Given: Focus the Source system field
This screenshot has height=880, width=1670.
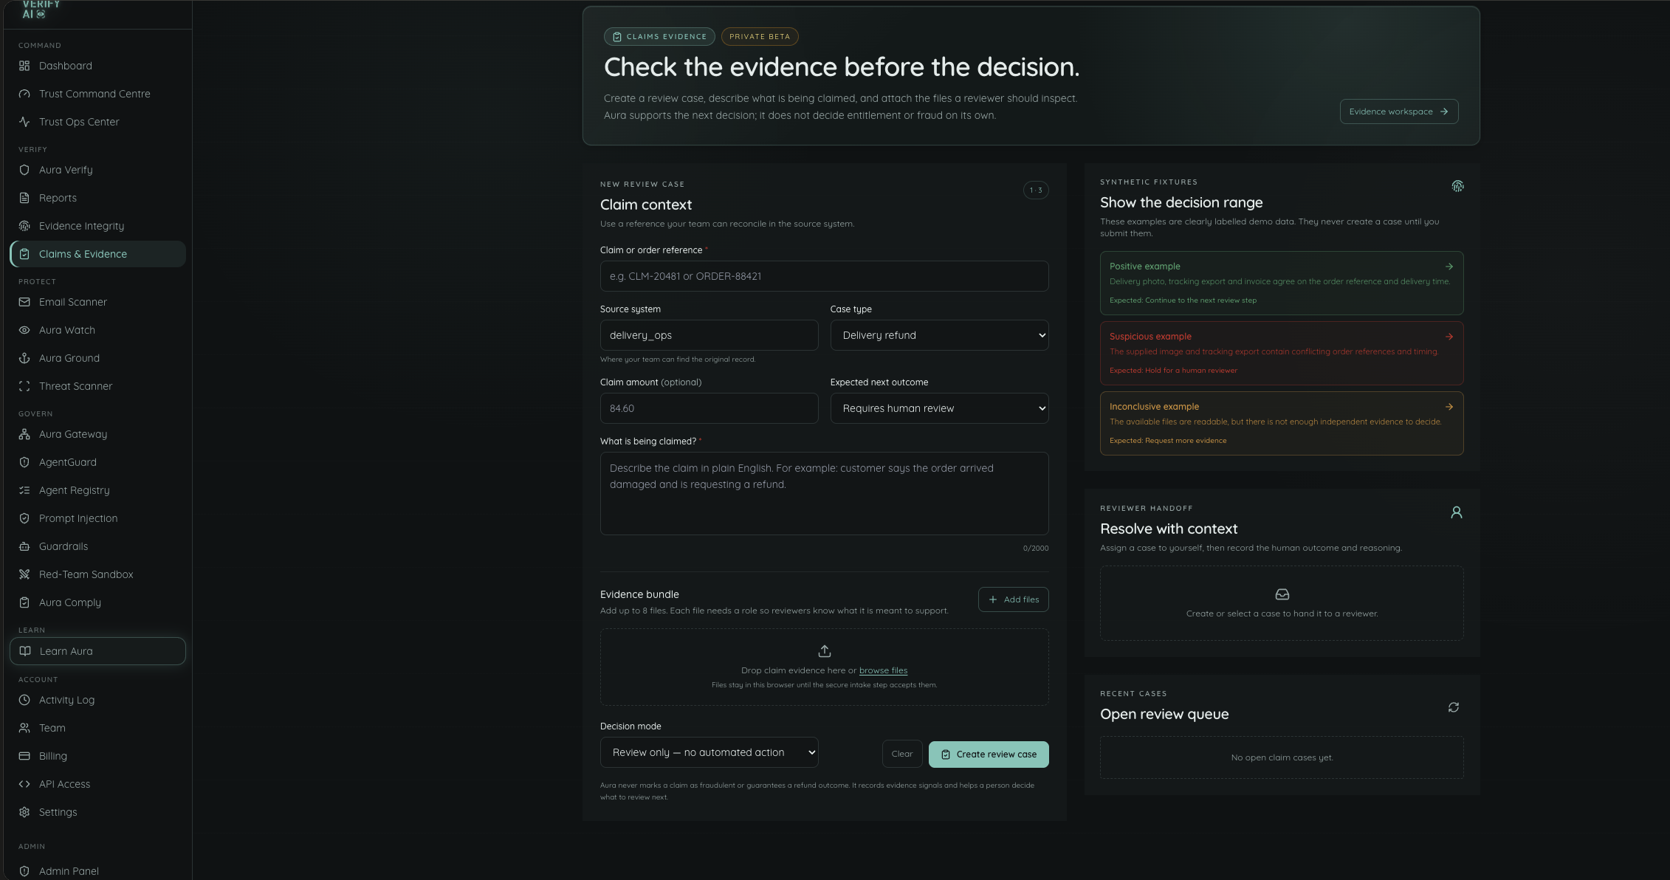Looking at the screenshot, I should coord(709,335).
